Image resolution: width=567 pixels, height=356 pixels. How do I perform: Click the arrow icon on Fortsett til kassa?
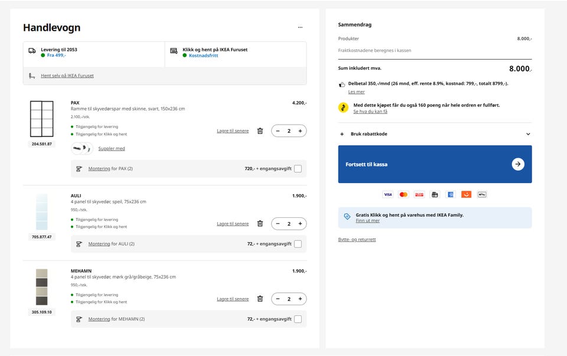pos(517,164)
